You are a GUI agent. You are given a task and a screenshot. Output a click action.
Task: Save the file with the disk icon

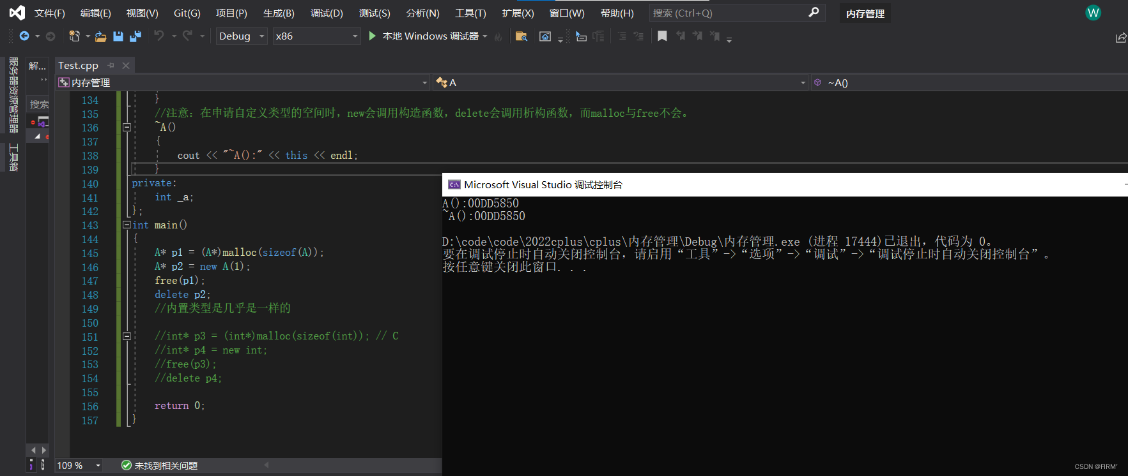[x=118, y=36]
